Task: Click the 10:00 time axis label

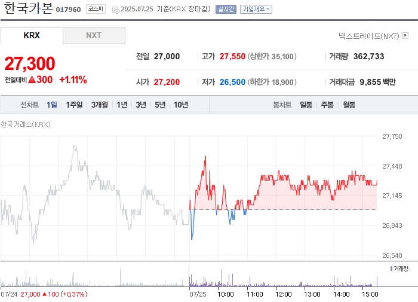Action: 226,294
